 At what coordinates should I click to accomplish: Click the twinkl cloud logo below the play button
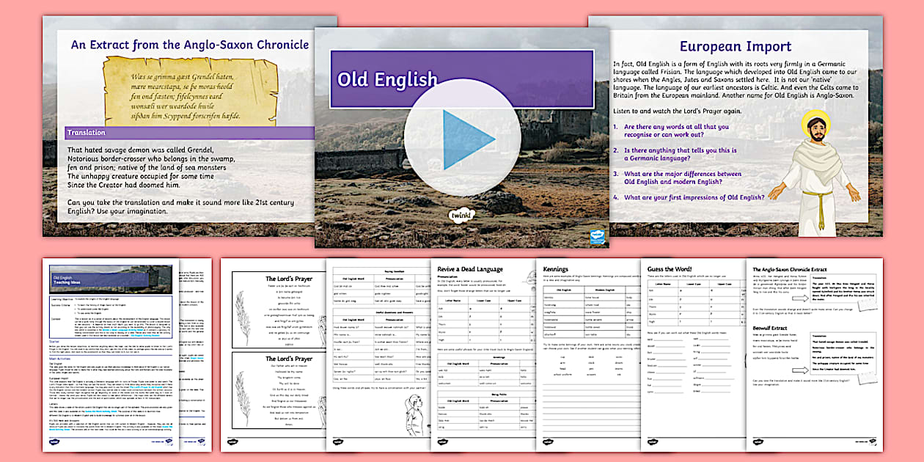[462, 214]
